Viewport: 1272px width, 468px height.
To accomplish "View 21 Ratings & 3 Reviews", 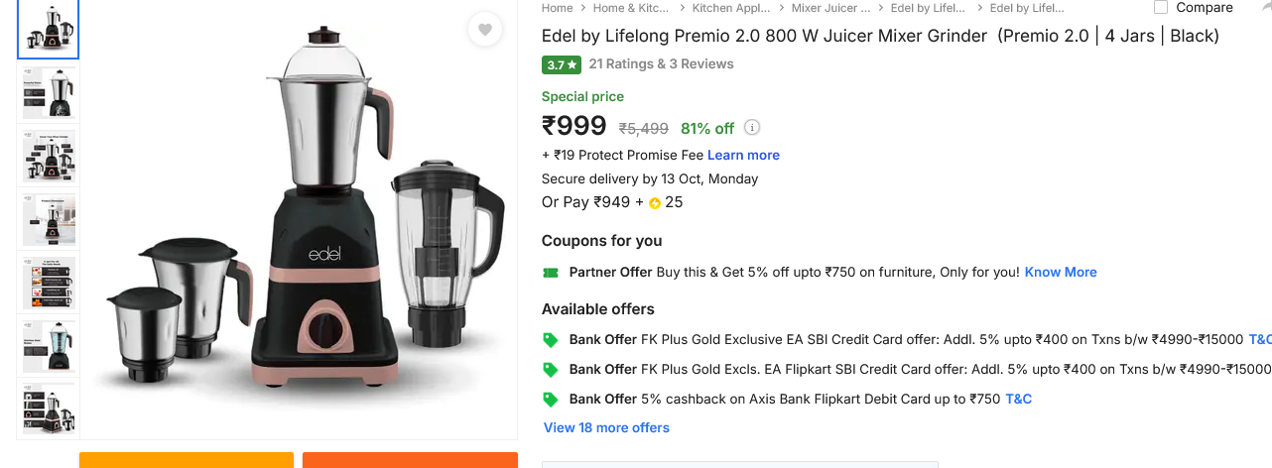I will [x=661, y=64].
